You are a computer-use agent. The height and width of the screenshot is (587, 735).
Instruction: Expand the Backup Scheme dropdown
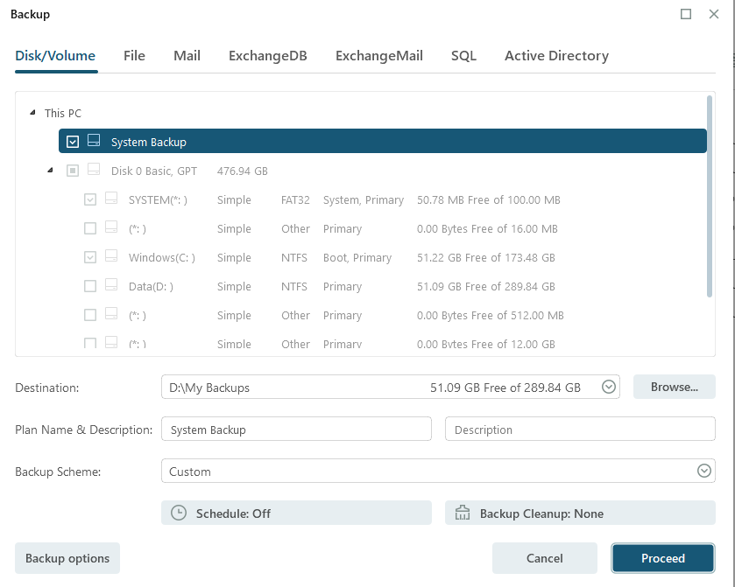click(x=703, y=471)
